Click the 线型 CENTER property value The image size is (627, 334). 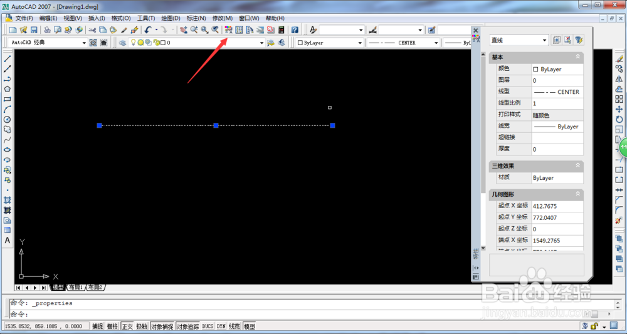point(557,92)
